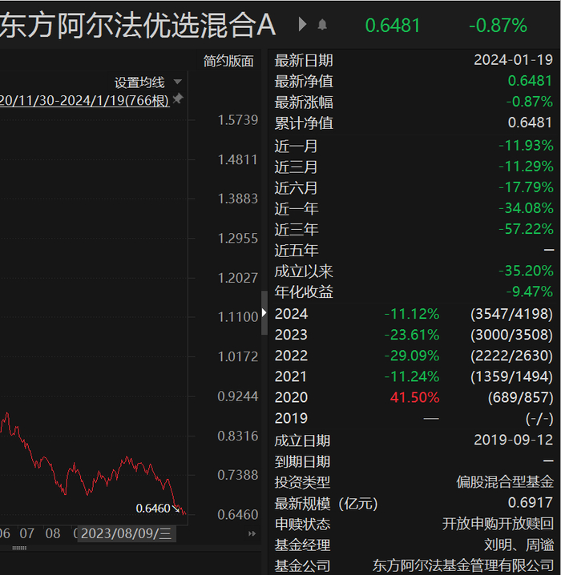The height and width of the screenshot is (575, 561).
Task: Click y-axis price label 0.9244
Action: [238, 396]
